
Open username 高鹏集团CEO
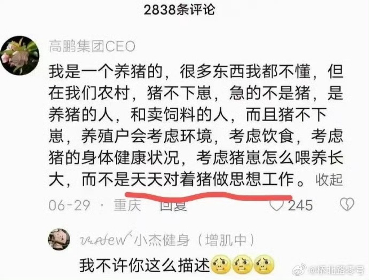click(92, 47)
